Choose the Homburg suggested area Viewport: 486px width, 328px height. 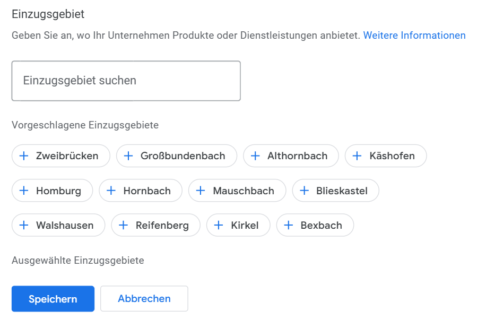point(52,191)
